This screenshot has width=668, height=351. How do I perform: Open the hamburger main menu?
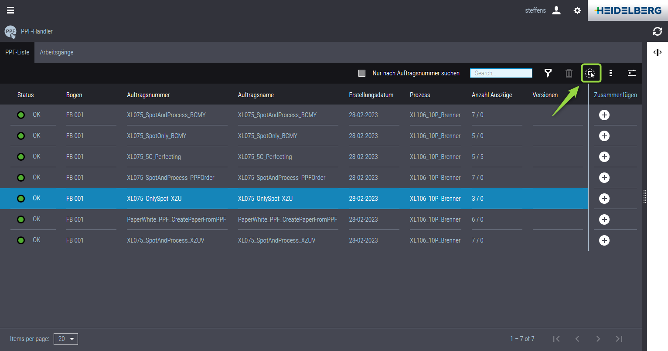[x=10, y=10]
